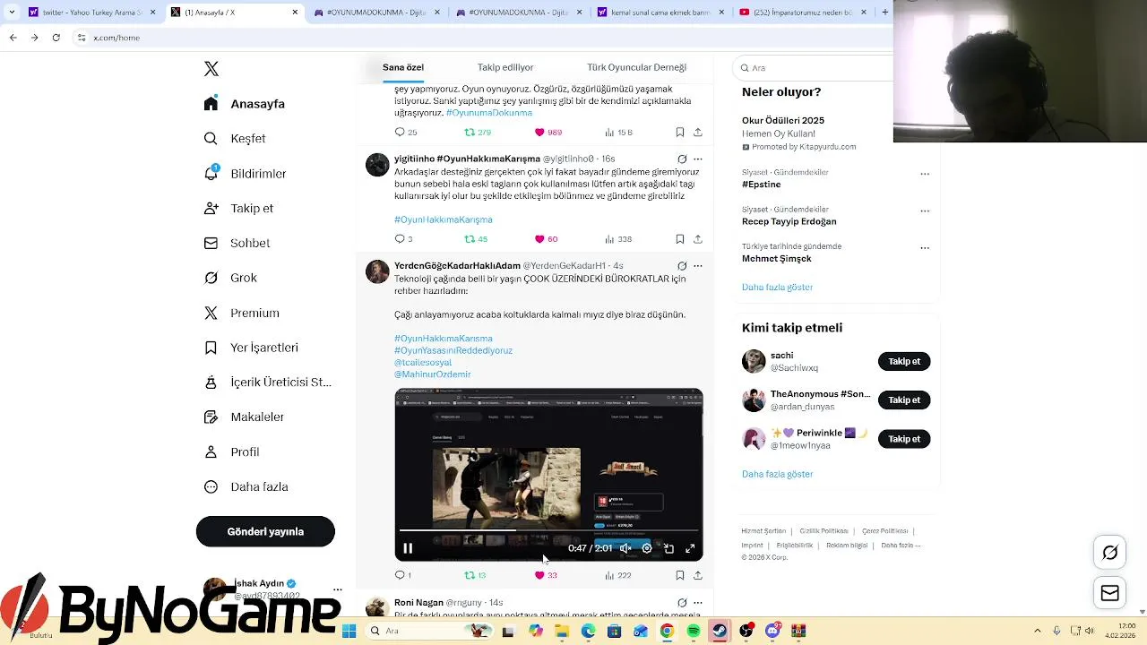Open more options on YerdenGöğeKadarHaklıAdam's post

[x=698, y=266]
